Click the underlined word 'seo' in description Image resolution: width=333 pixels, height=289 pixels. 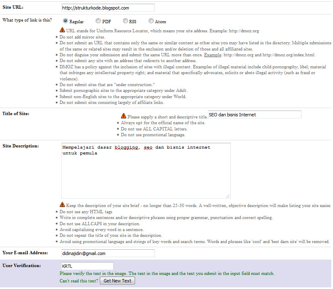click(x=148, y=147)
